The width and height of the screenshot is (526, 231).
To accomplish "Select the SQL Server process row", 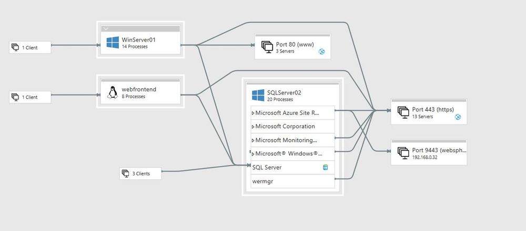I will point(292,167).
